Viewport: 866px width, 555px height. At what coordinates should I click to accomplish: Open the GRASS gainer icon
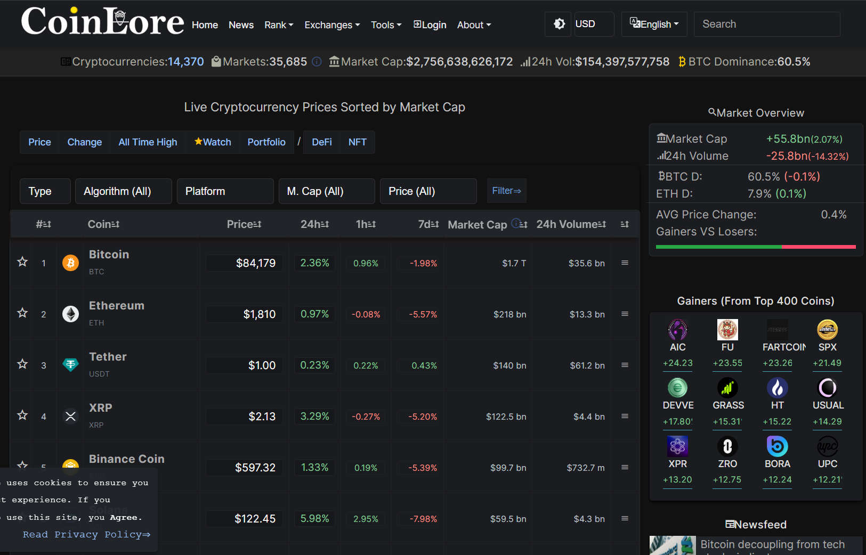tap(727, 388)
